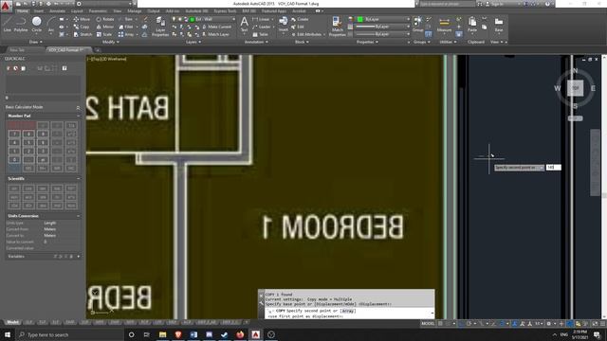Click the ViewCube TOP face
The width and height of the screenshot is (607, 341).
[x=576, y=88]
